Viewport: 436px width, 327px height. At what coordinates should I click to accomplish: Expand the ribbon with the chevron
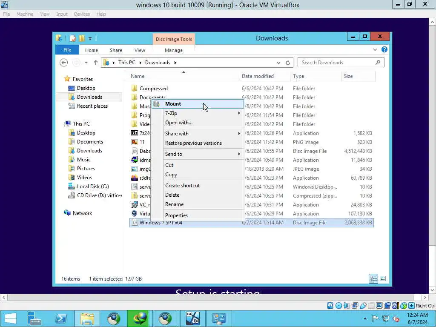pyautogui.click(x=375, y=49)
